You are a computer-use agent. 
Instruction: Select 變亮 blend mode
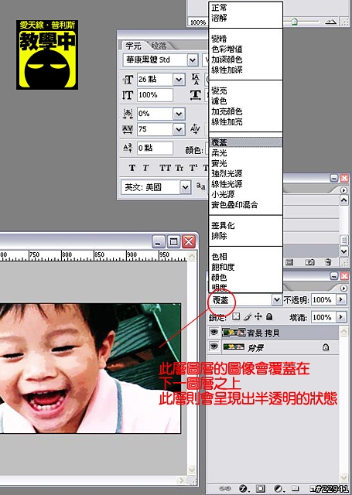219,90
